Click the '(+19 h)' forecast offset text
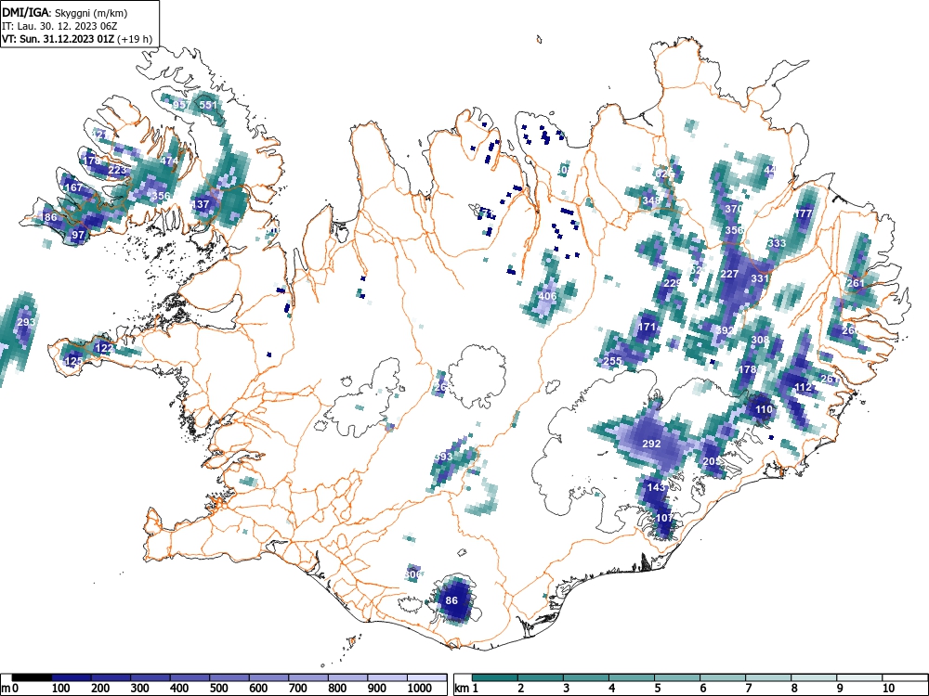 coord(135,40)
